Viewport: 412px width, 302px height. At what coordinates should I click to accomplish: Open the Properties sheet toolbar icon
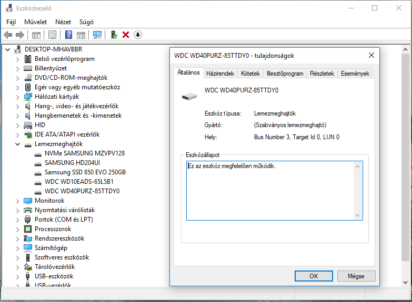52,35
